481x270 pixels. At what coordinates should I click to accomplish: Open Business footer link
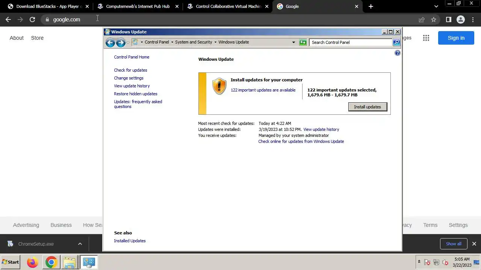61,225
